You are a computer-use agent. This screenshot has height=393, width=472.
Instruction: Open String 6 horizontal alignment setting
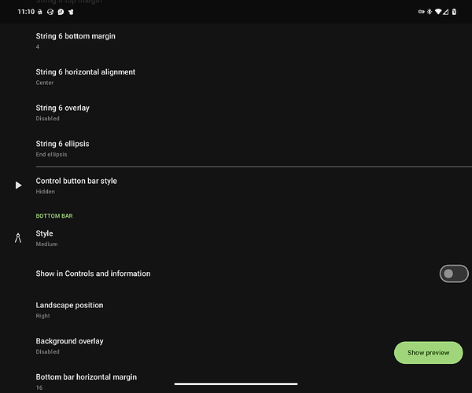236,77
